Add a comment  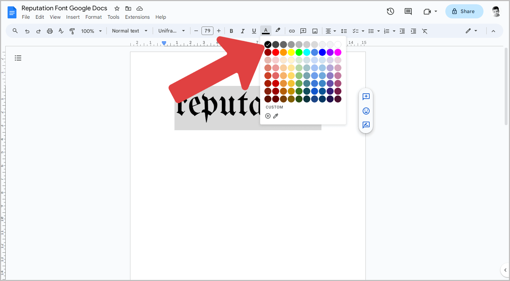(303, 31)
